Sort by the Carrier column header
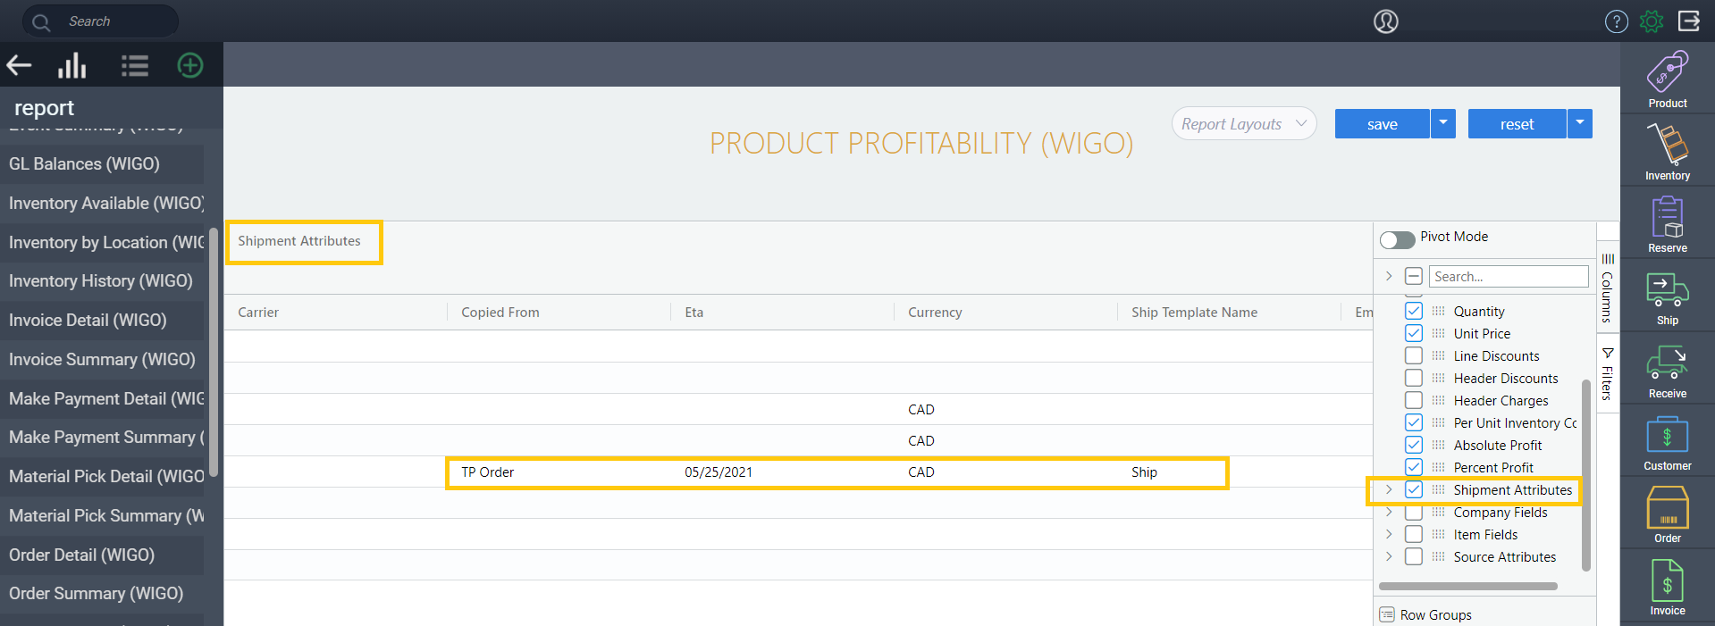This screenshot has height=626, width=1715. pos(258,312)
